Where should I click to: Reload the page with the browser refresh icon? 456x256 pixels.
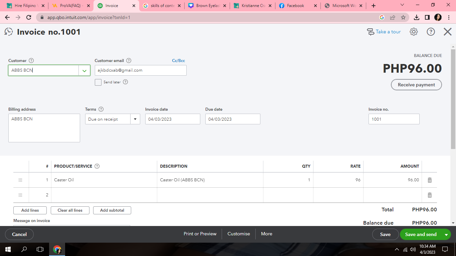pyautogui.click(x=29, y=17)
